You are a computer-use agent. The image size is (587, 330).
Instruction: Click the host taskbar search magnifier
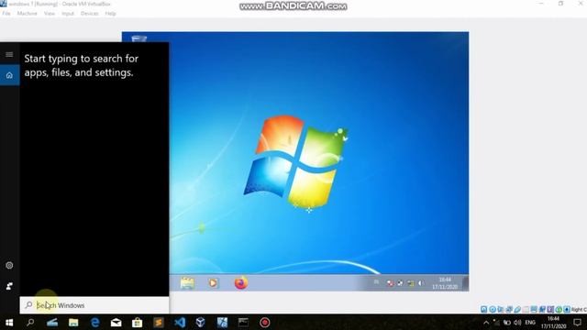pyautogui.click(x=30, y=322)
